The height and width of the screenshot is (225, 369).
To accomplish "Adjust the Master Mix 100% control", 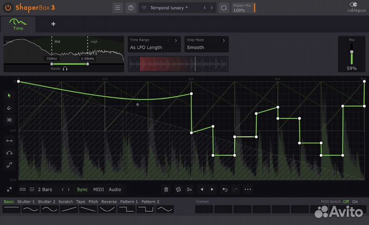I will click(244, 8).
